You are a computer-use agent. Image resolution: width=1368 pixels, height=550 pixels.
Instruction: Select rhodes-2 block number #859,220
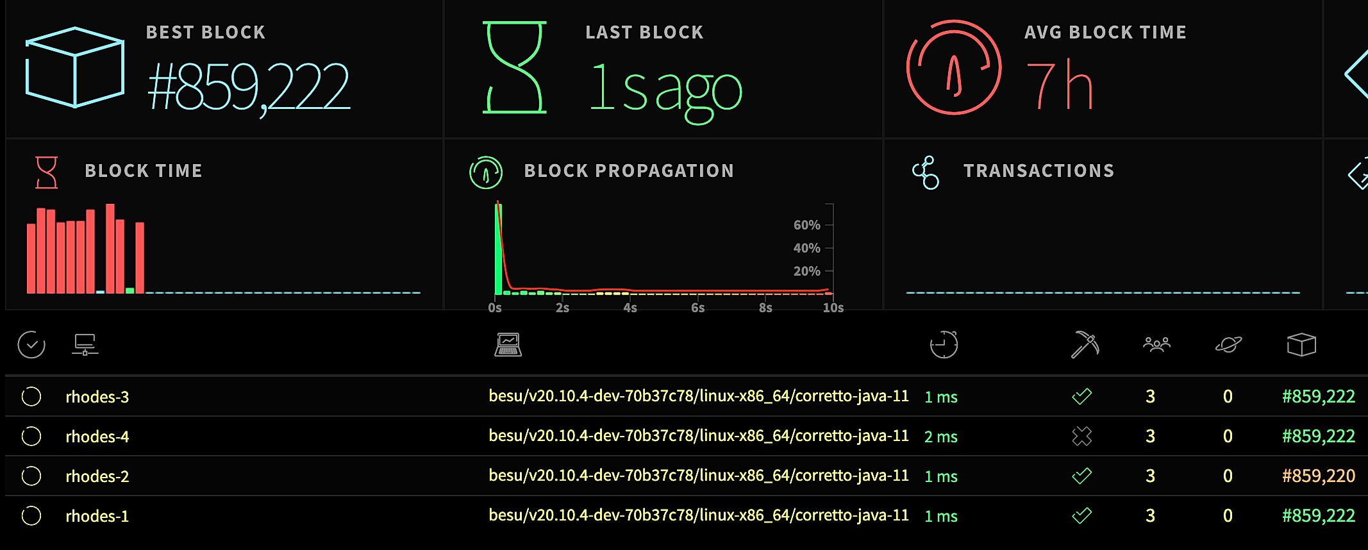coord(1319,476)
